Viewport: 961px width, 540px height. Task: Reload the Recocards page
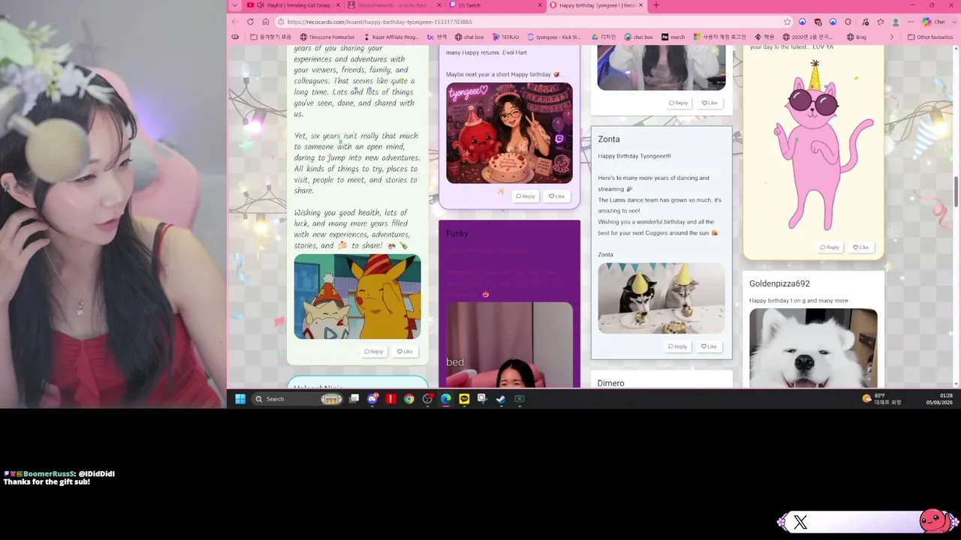tap(250, 22)
